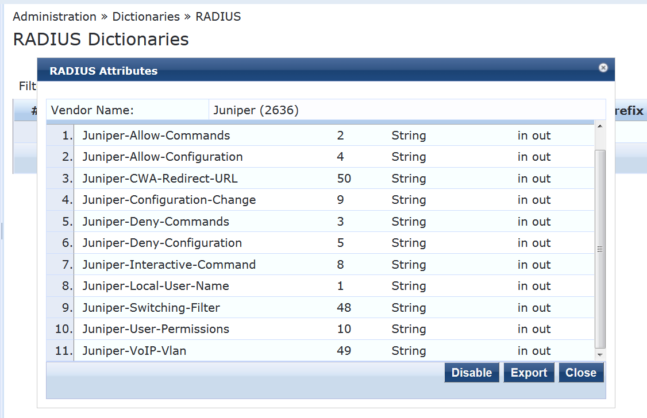The width and height of the screenshot is (647, 418).
Task: Select the Juniper-Deny-Commands attribute
Action: point(156,222)
